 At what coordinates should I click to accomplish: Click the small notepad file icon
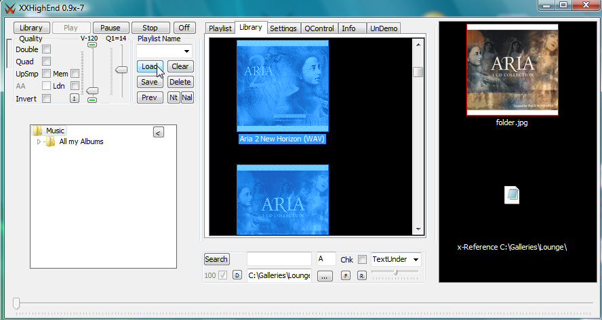[511, 195]
